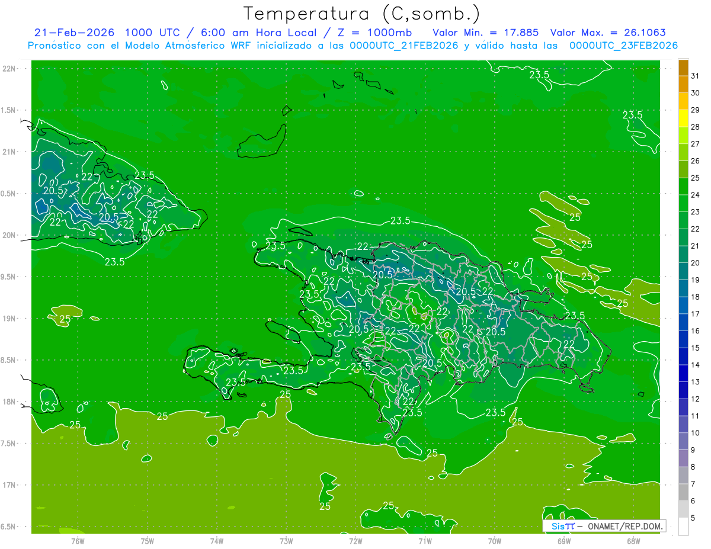Image resolution: width=711 pixels, height=549 pixels.
Task: Click the legend scale number 31
Action: click(x=695, y=76)
